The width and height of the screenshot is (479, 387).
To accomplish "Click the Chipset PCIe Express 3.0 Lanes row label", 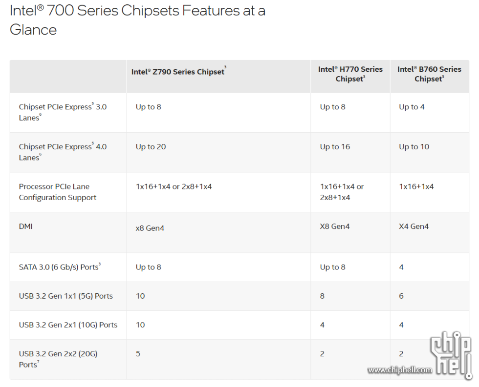I will tap(63, 112).
